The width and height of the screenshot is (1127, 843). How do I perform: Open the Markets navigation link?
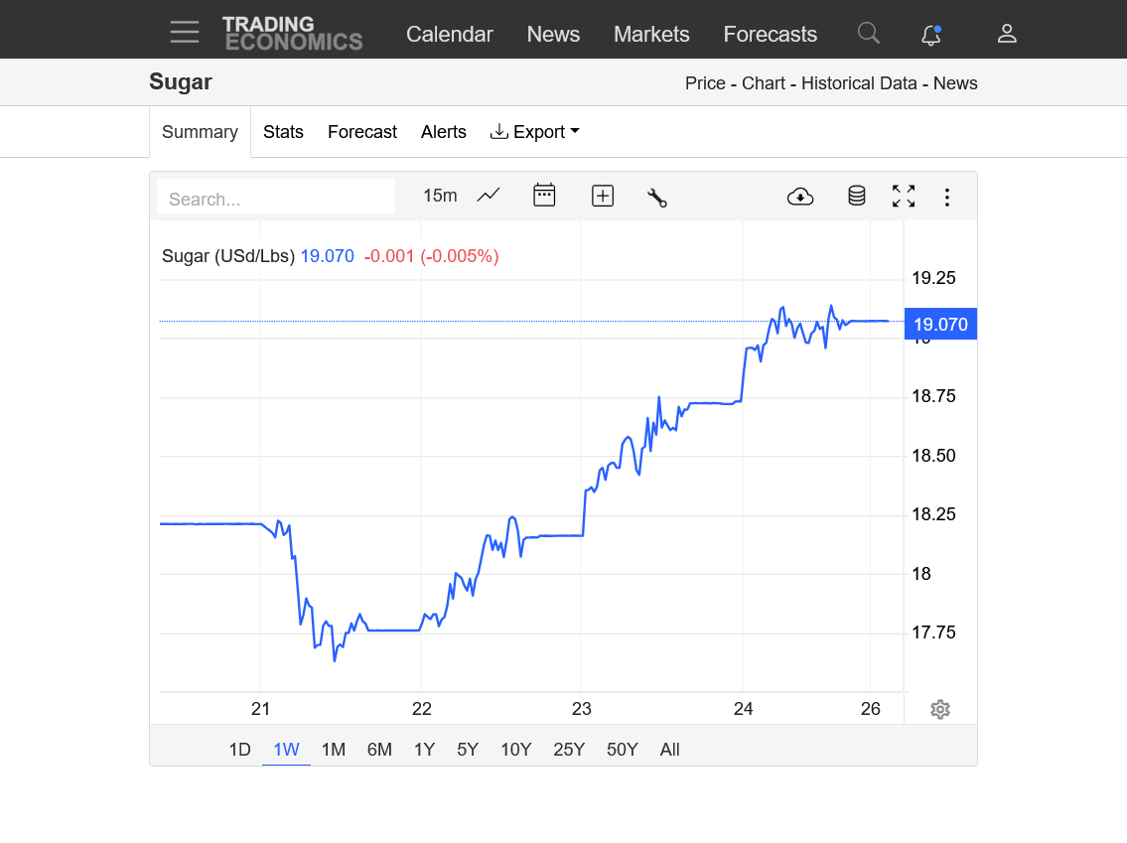[x=651, y=34]
